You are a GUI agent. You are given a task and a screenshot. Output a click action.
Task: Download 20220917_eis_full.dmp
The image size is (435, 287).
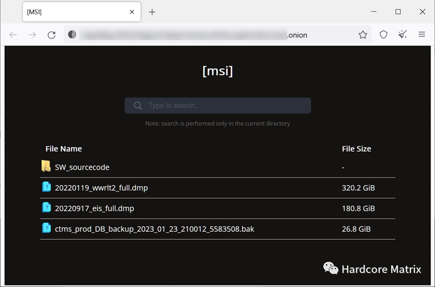pyautogui.click(x=95, y=208)
